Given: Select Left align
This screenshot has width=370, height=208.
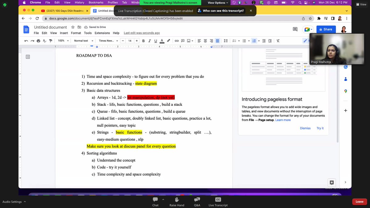Looking at the screenshot, I should click(199, 41).
